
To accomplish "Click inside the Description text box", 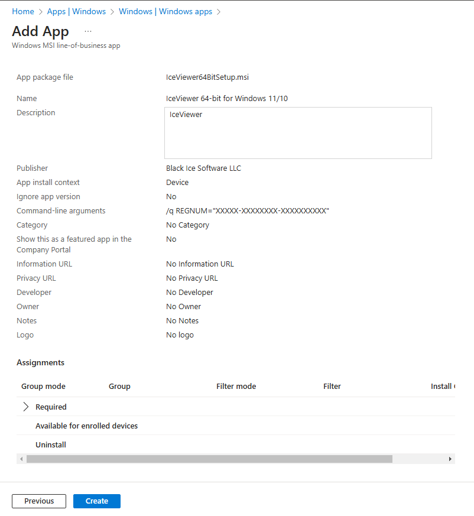I will (297, 132).
